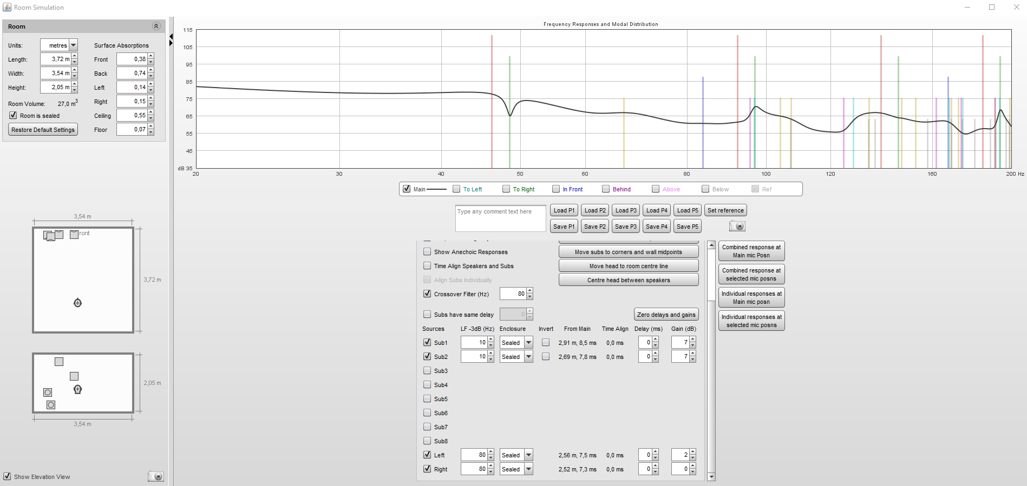Decrease room Width with stepper down arrow

click(75, 76)
